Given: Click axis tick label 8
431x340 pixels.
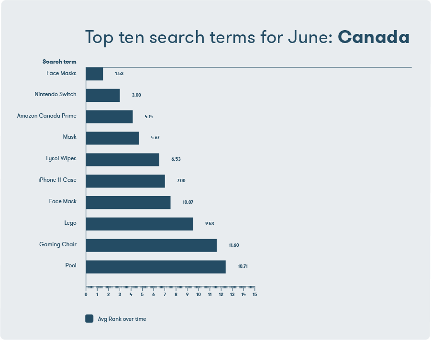Looking at the screenshot, I should [176, 295].
